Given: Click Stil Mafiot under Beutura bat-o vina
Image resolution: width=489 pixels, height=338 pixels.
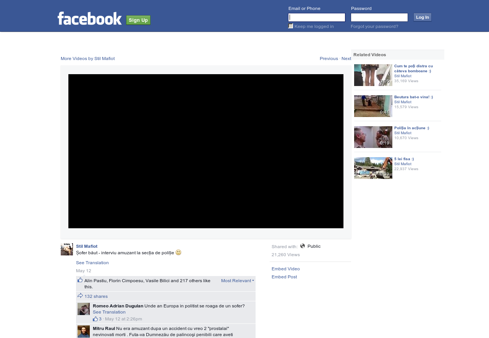Looking at the screenshot, I should (403, 102).
